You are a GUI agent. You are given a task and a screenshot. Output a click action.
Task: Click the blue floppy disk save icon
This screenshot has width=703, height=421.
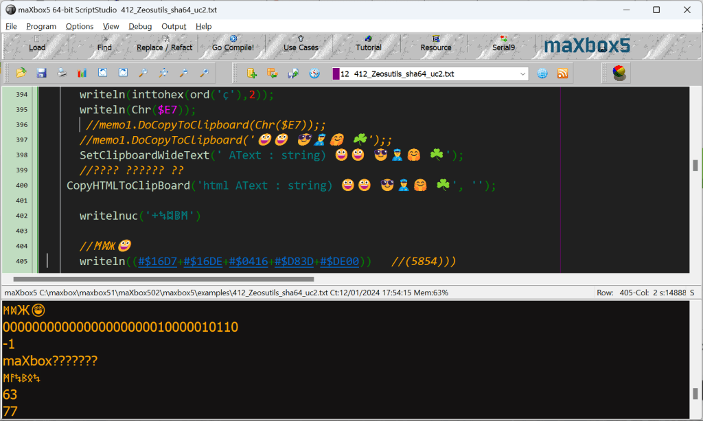click(x=41, y=73)
